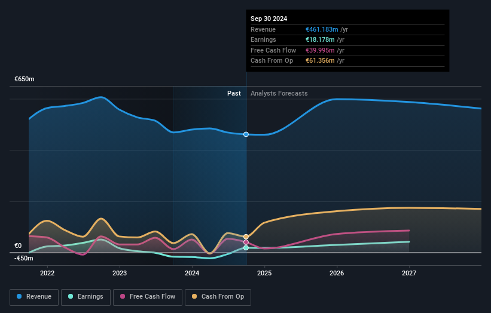Image resolution: width=491 pixels, height=313 pixels.
Task: Click the Analysts Forecasts label
Action: click(x=279, y=94)
